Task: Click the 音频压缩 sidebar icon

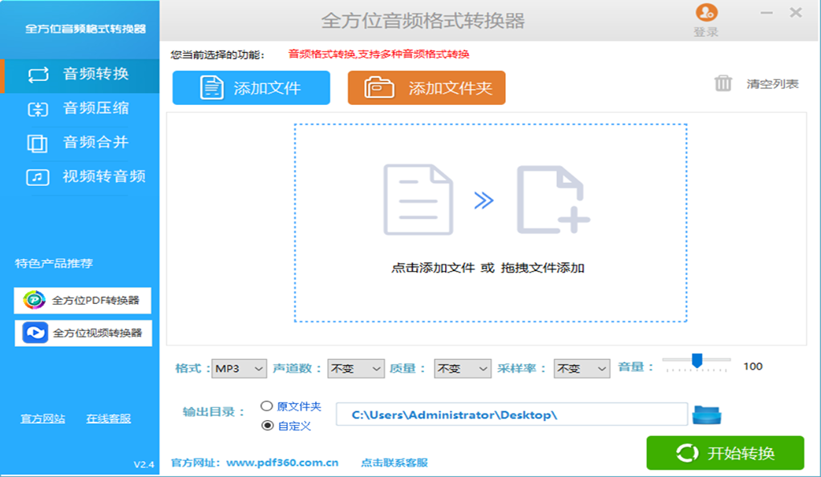Action: [38, 109]
